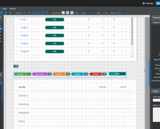Open the Module menu
The width and height of the screenshot is (160, 129).
tap(13, 9)
